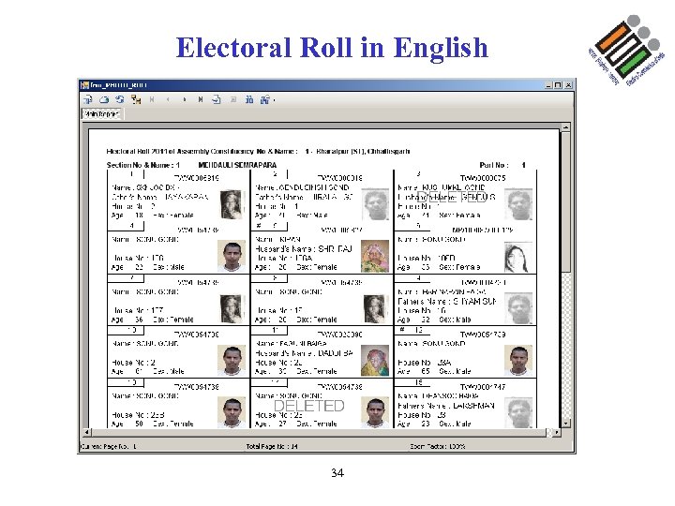675x506 pixels.
Task: Click the window title bar application icon
Action: click(x=84, y=85)
